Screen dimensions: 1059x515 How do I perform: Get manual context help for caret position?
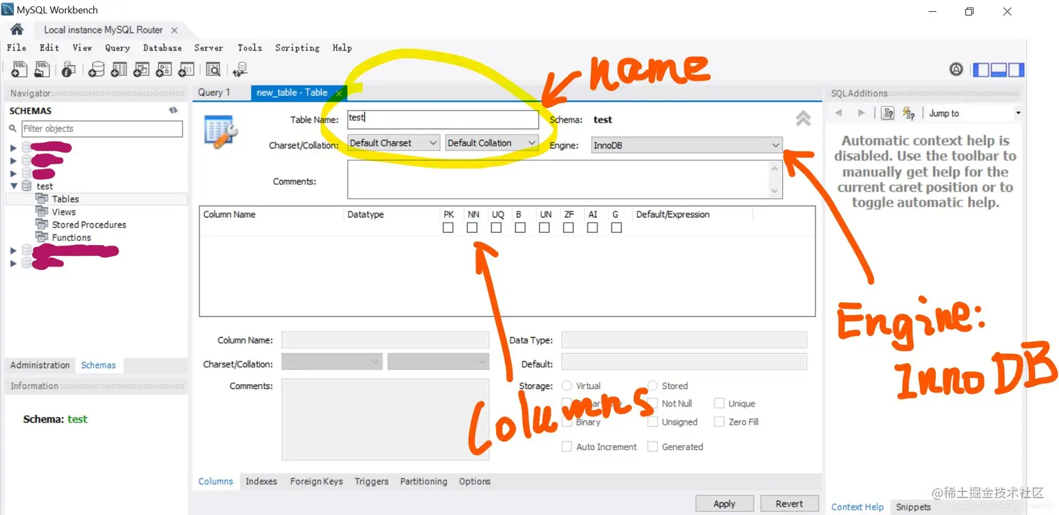(x=887, y=113)
